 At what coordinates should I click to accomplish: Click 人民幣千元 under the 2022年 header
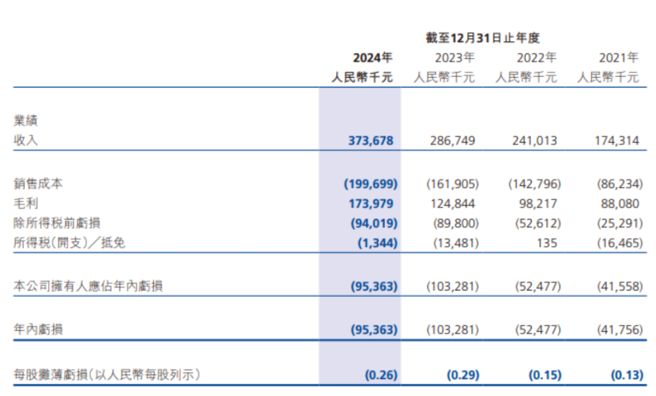pos(526,77)
